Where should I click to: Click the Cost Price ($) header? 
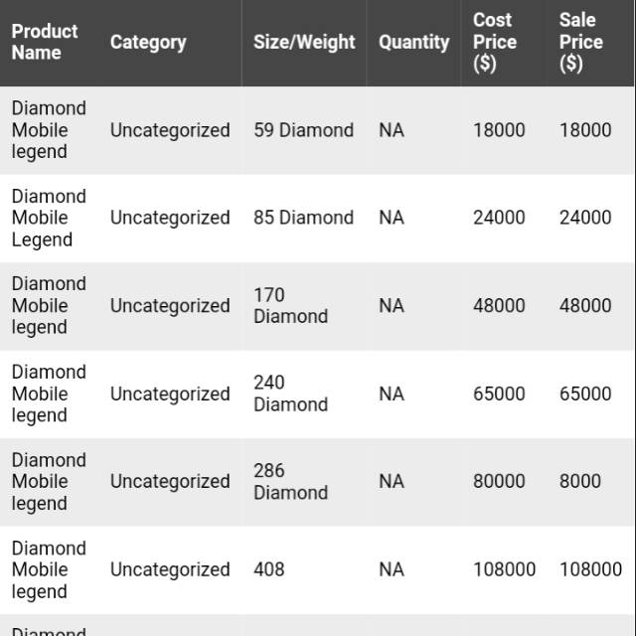pyautogui.click(x=494, y=42)
